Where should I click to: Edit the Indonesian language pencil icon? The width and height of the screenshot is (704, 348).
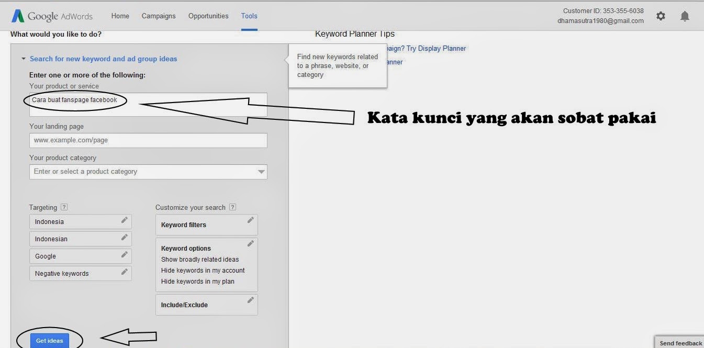click(125, 238)
